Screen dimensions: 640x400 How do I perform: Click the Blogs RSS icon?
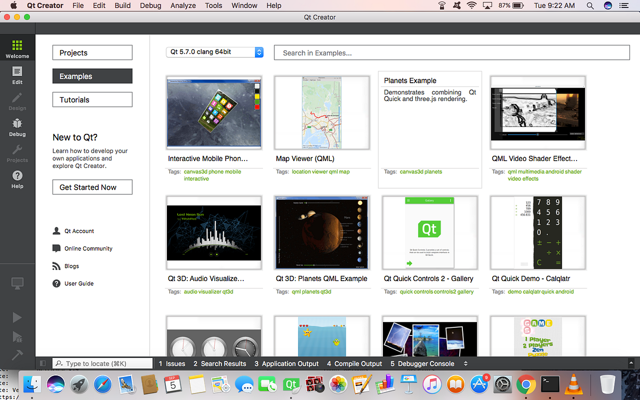coord(57,266)
